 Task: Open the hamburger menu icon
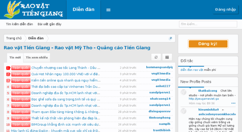[108, 10]
